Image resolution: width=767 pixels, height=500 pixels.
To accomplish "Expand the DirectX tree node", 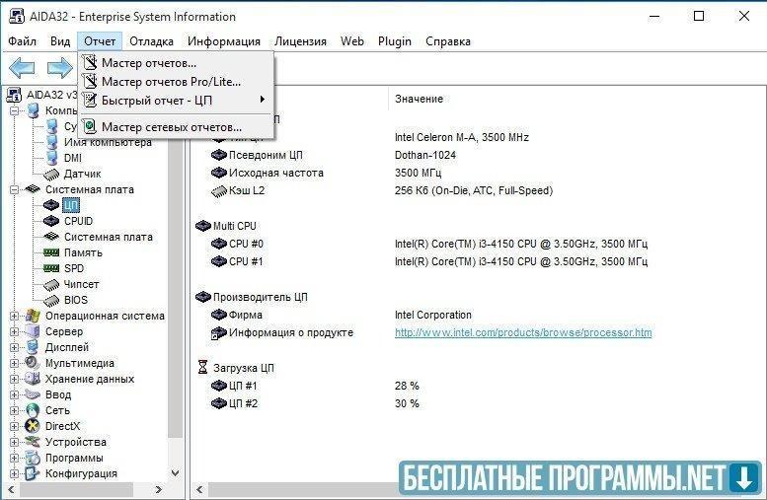I will tap(14, 426).
